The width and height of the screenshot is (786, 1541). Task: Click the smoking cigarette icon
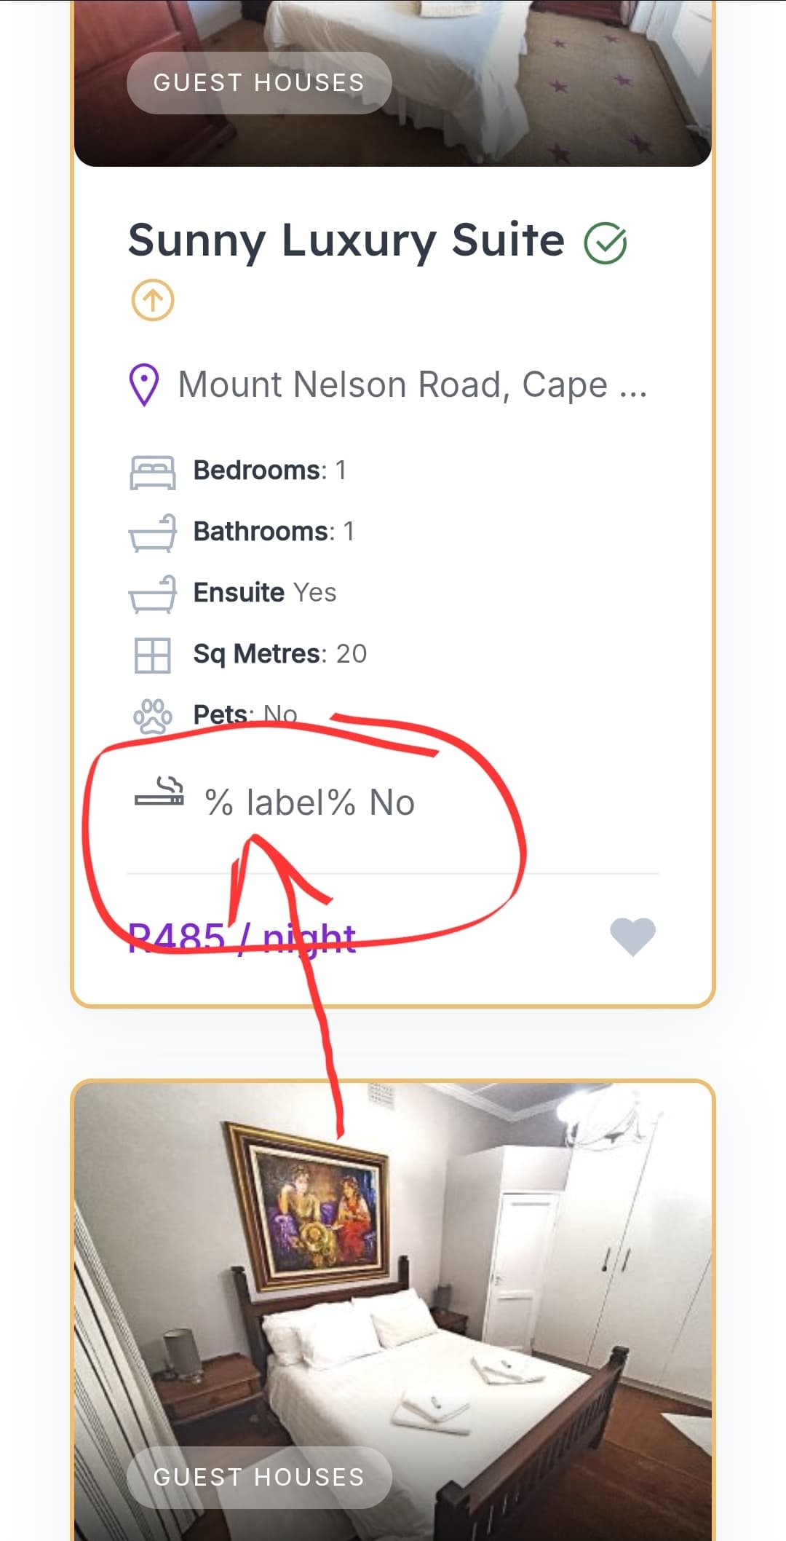159,792
